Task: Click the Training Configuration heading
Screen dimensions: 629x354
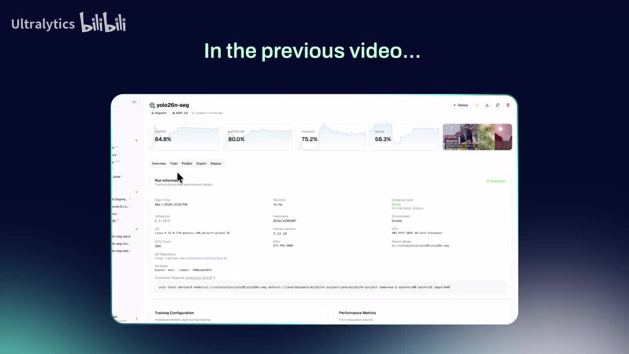Action: [174, 313]
